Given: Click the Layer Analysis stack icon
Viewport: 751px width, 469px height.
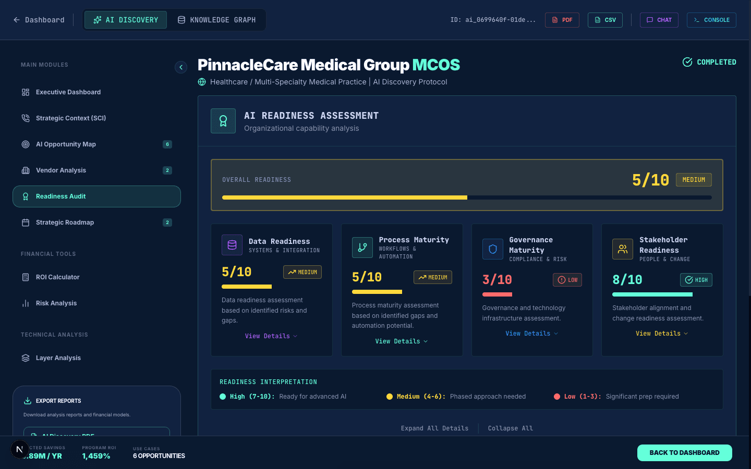Looking at the screenshot, I should (x=26, y=358).
